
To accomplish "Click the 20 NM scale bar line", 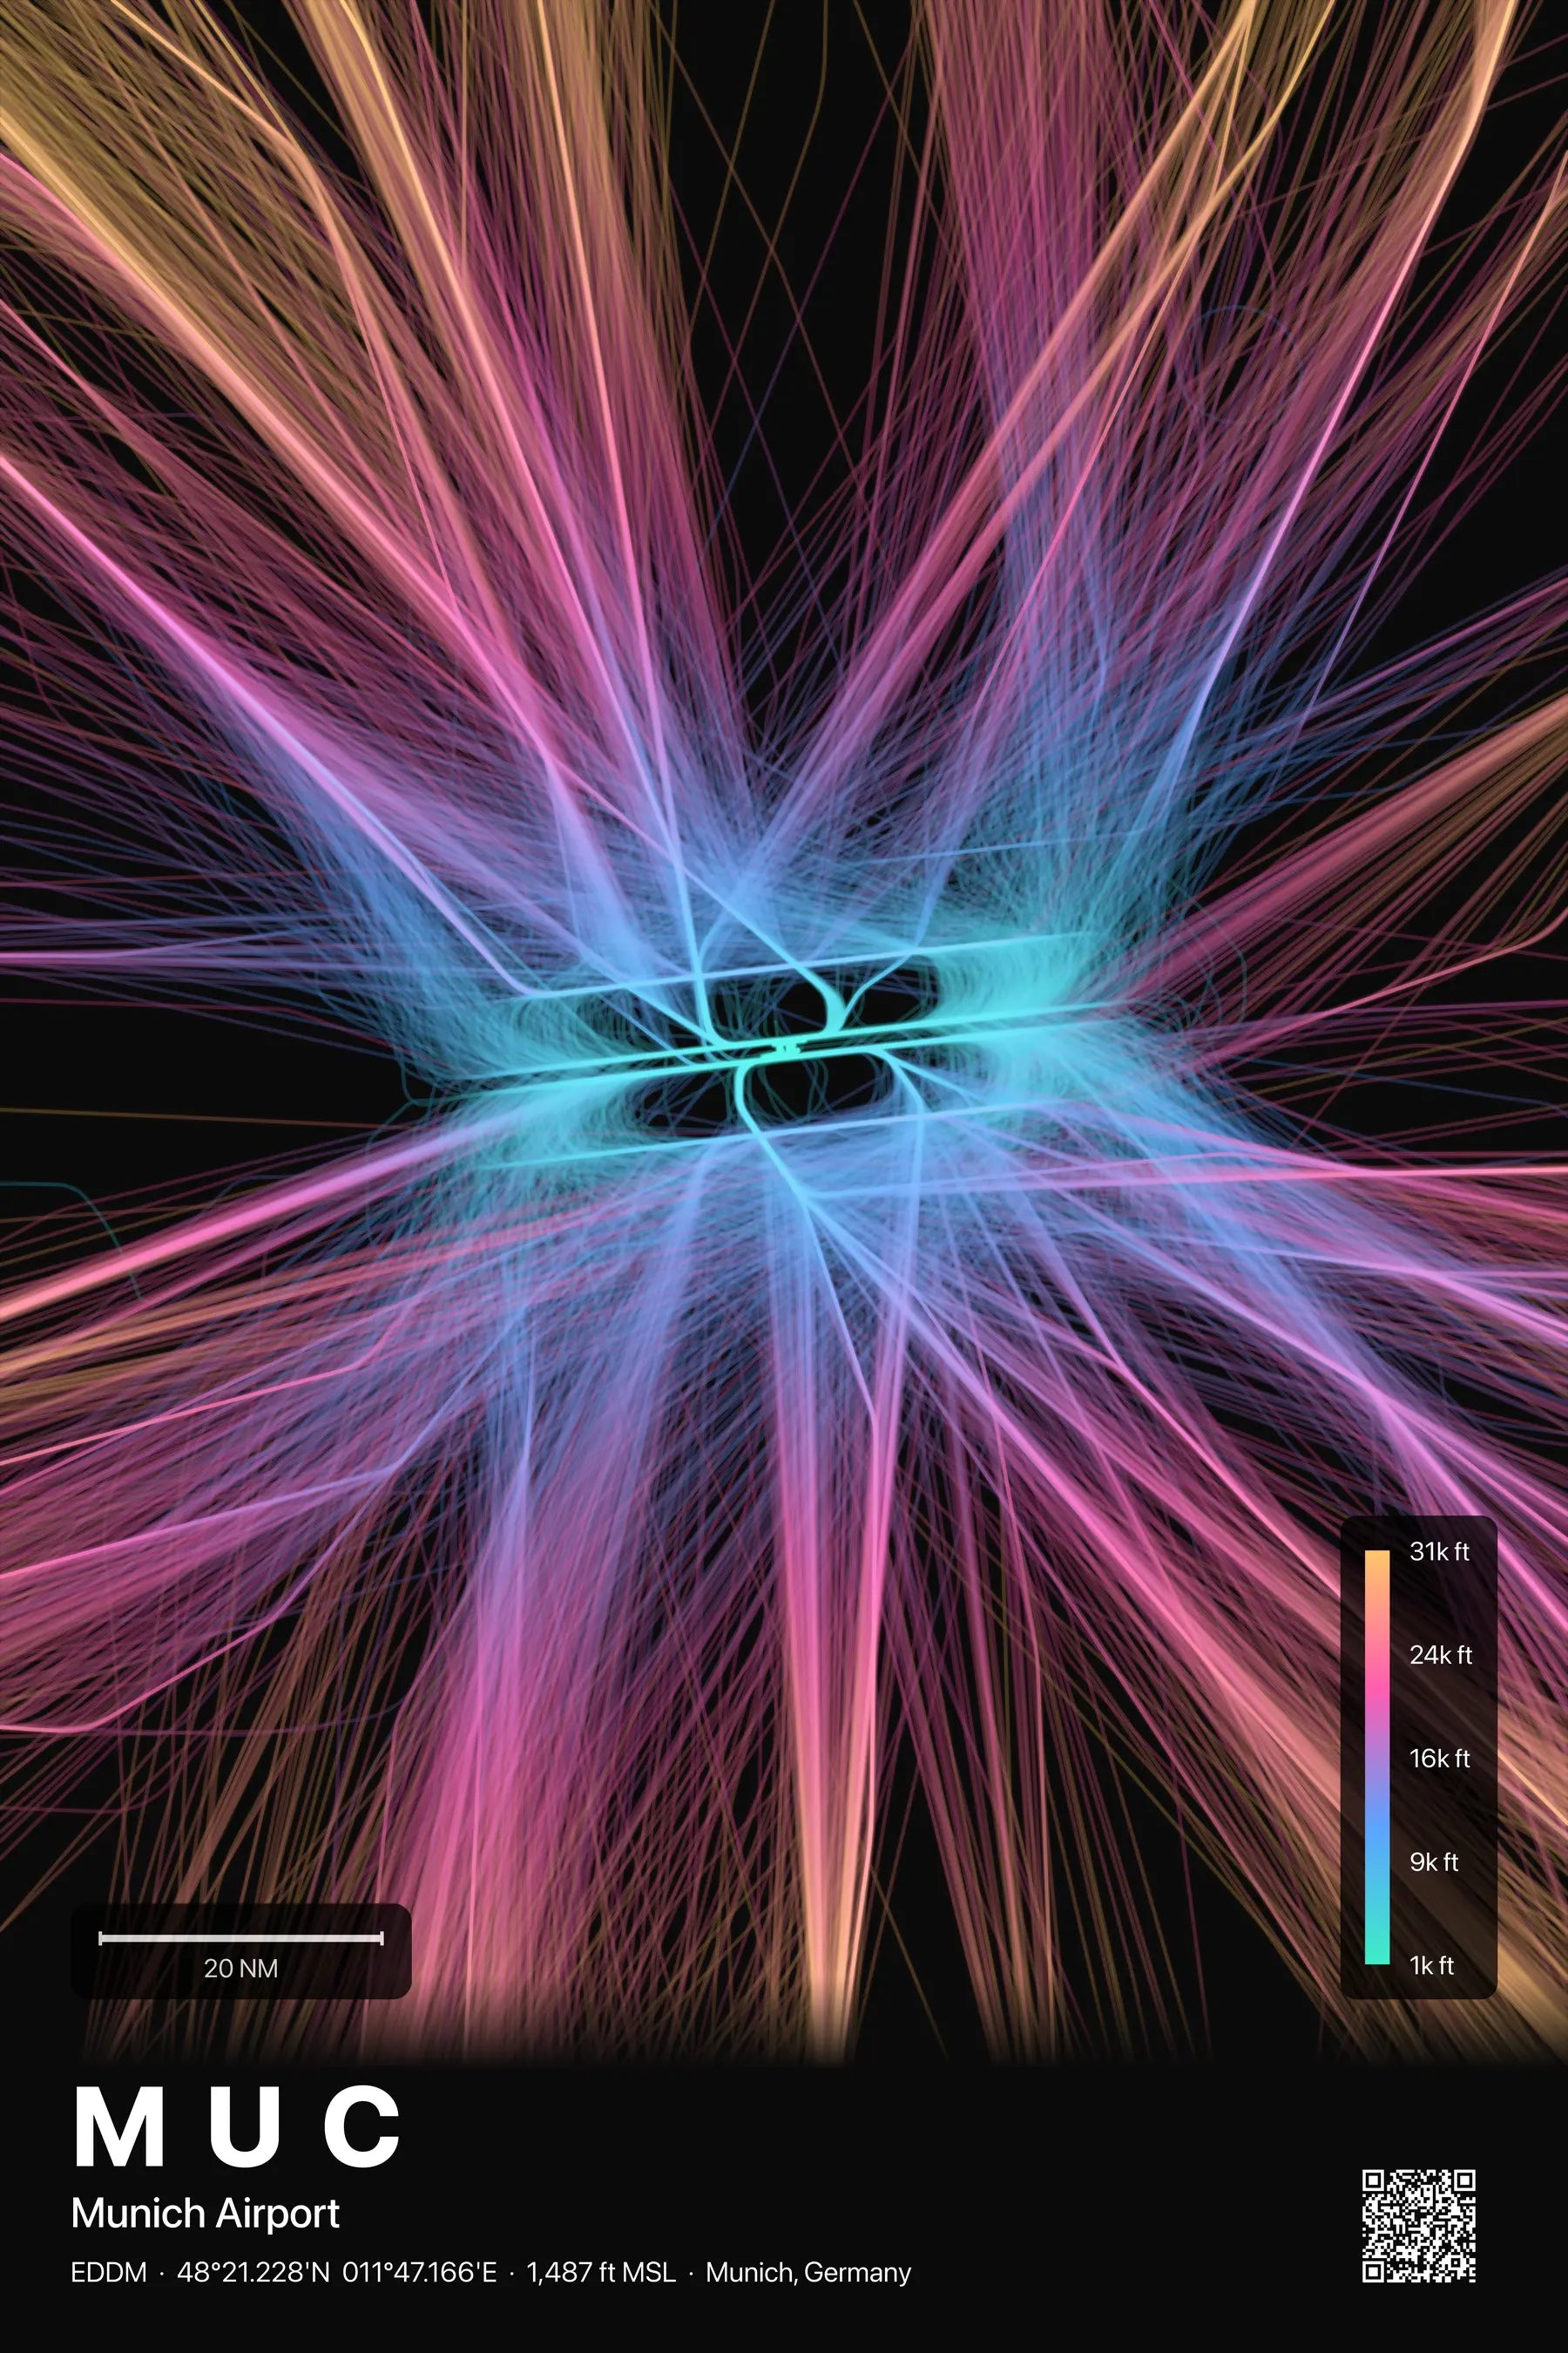I will pyautogui.click(x=241, y=1938).
